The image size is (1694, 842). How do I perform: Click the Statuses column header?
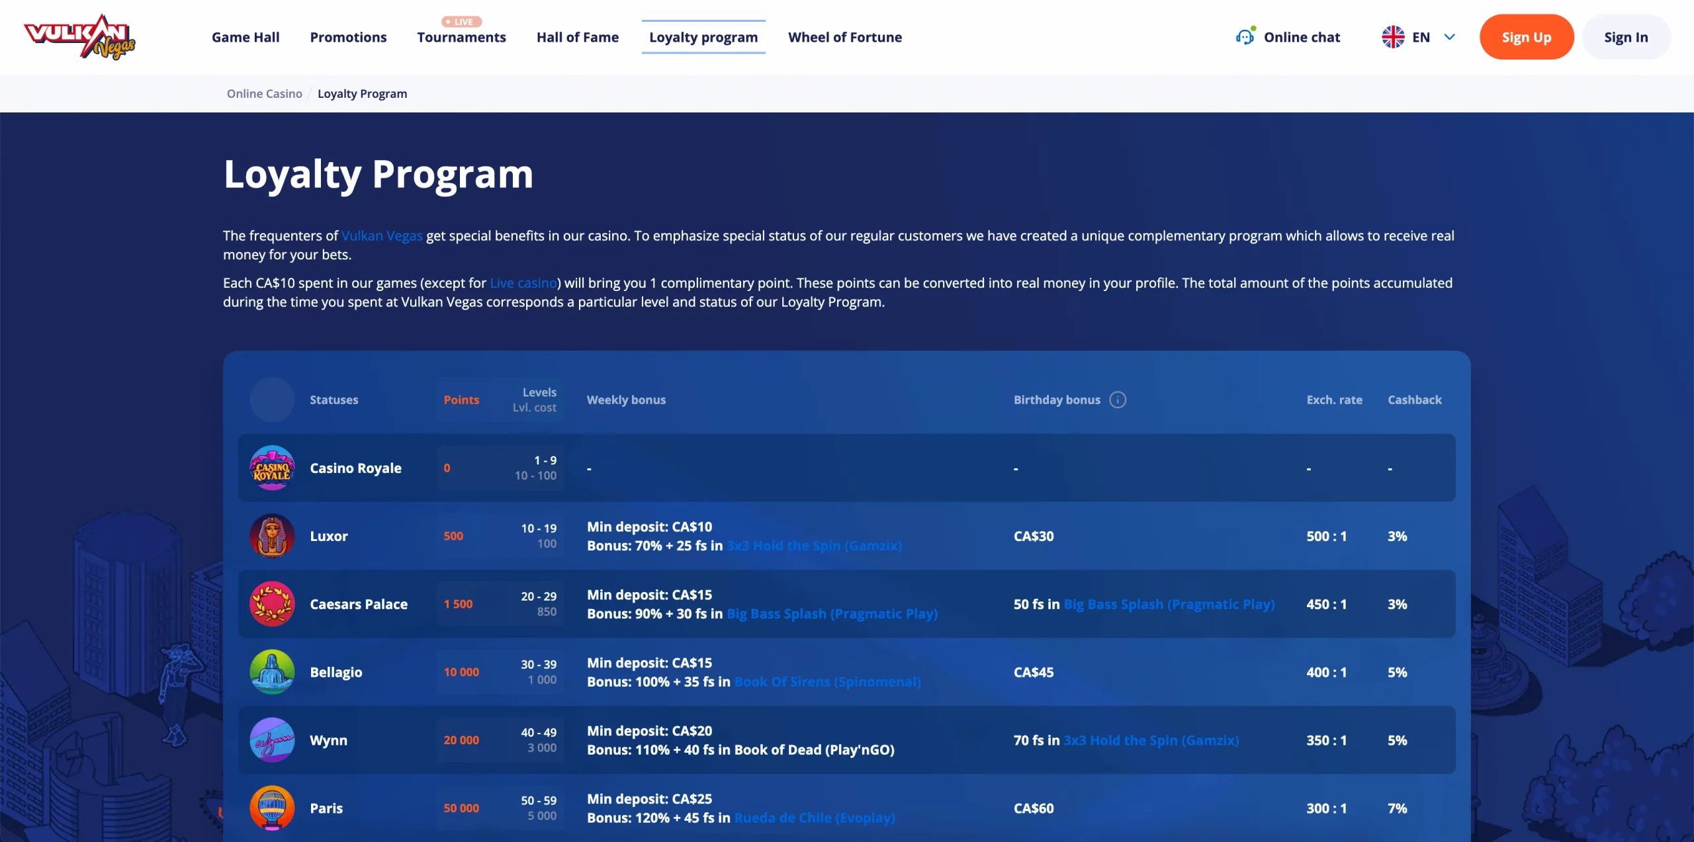coord(334,400)
